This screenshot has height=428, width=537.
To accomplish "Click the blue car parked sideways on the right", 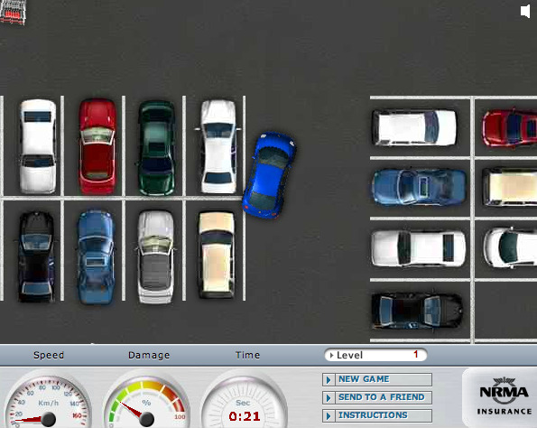I will coord(419,187).
